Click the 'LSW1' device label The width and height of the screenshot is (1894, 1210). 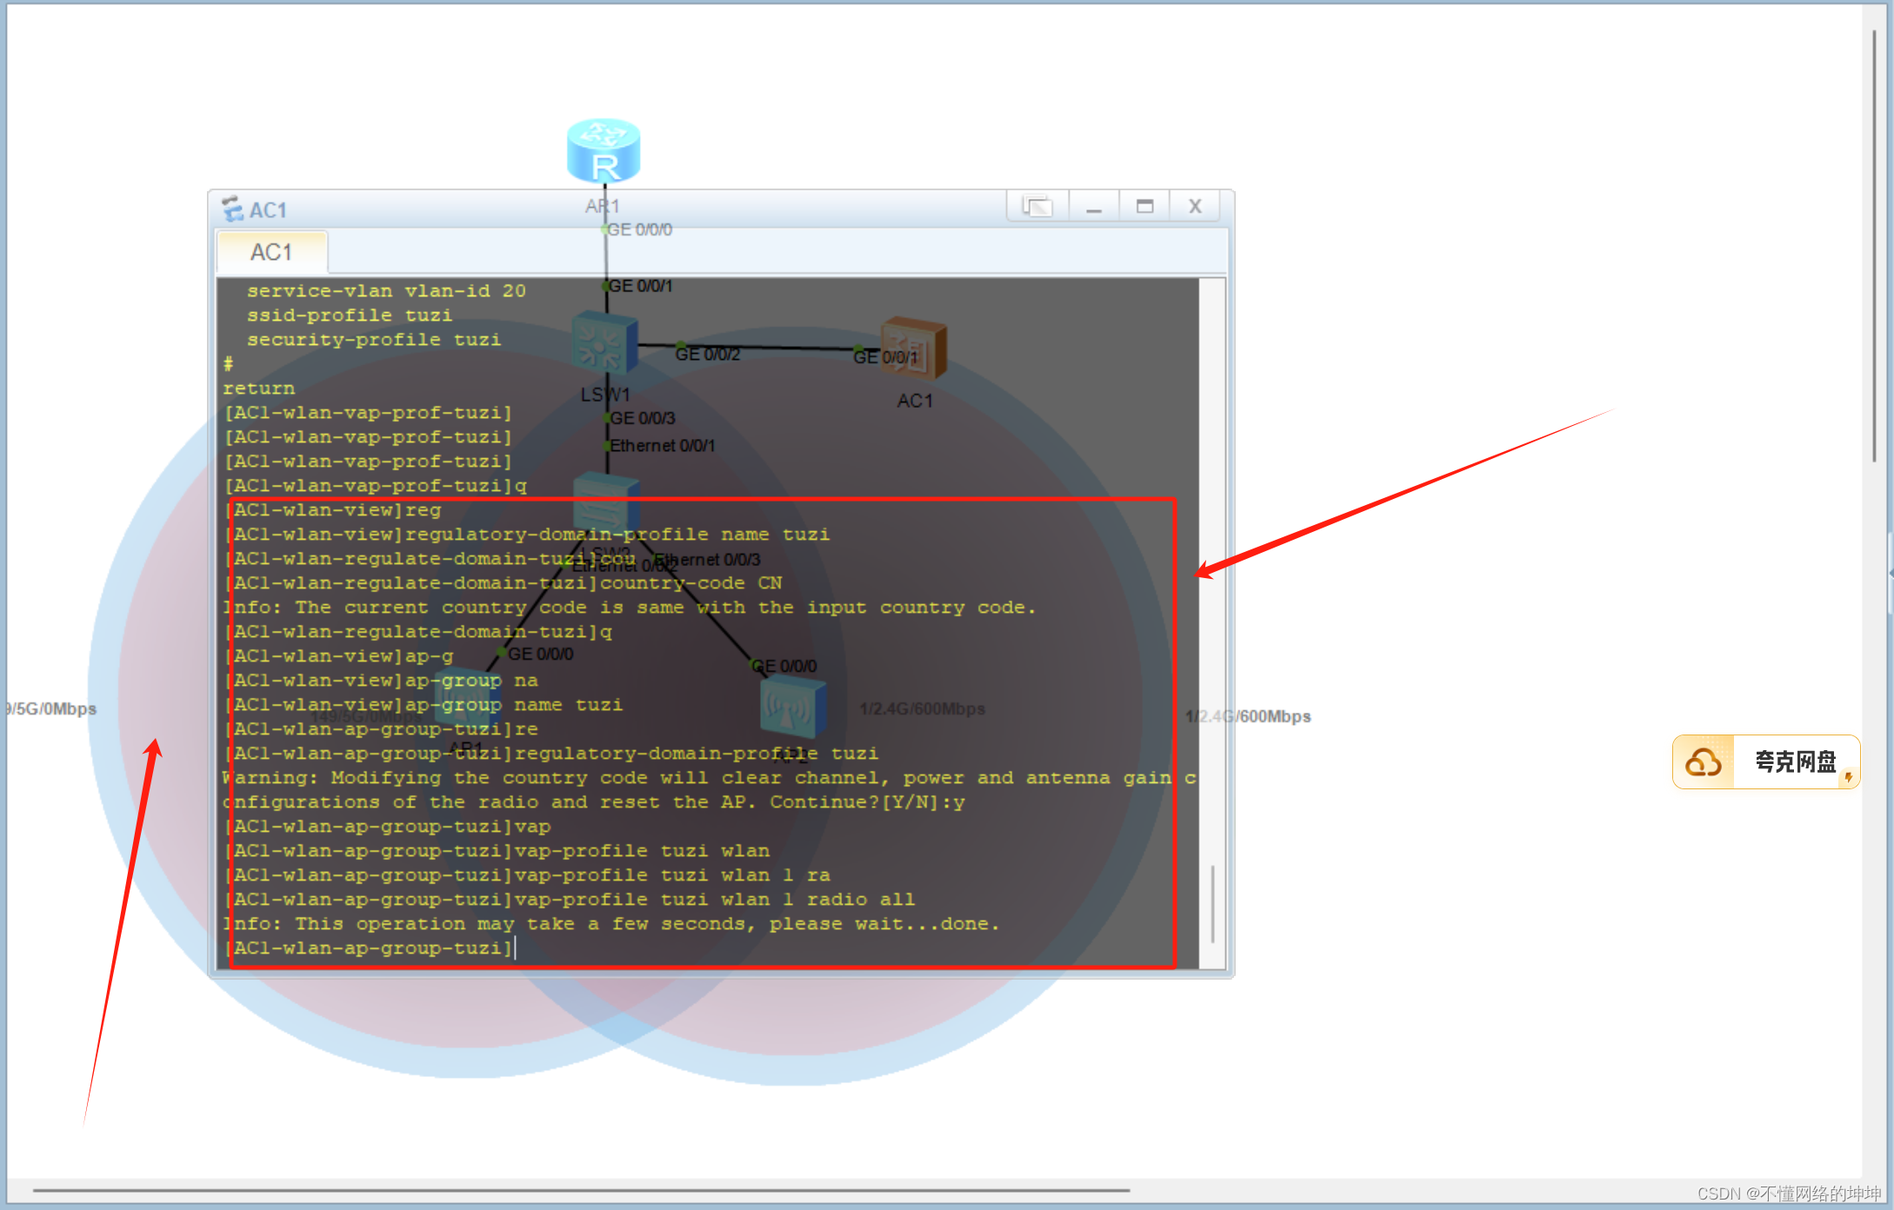pyautogui.click(x=605, y=395)
